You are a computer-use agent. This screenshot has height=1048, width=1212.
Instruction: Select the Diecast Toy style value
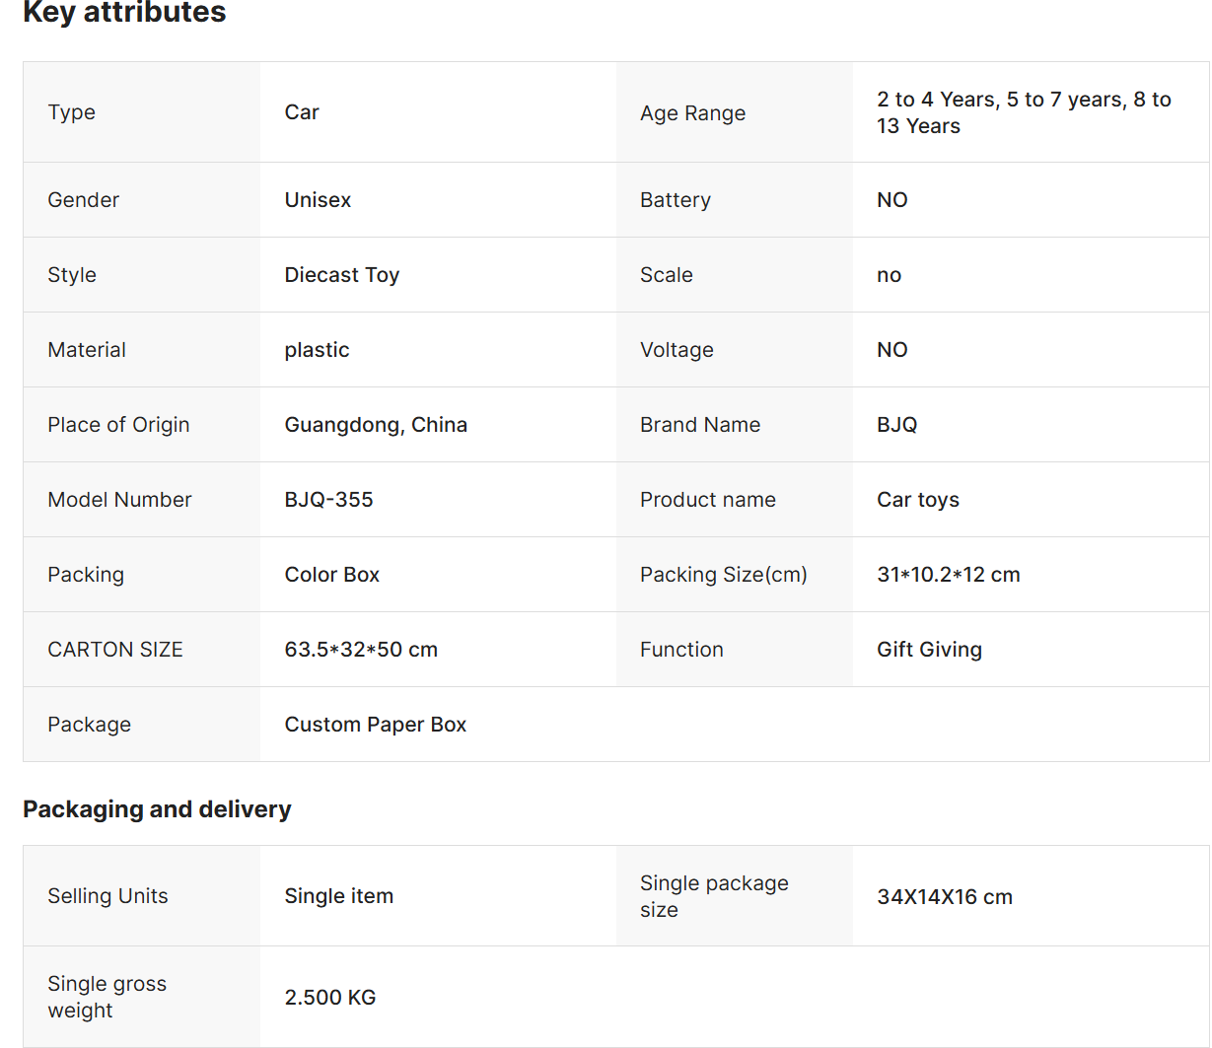pos(342,275)
